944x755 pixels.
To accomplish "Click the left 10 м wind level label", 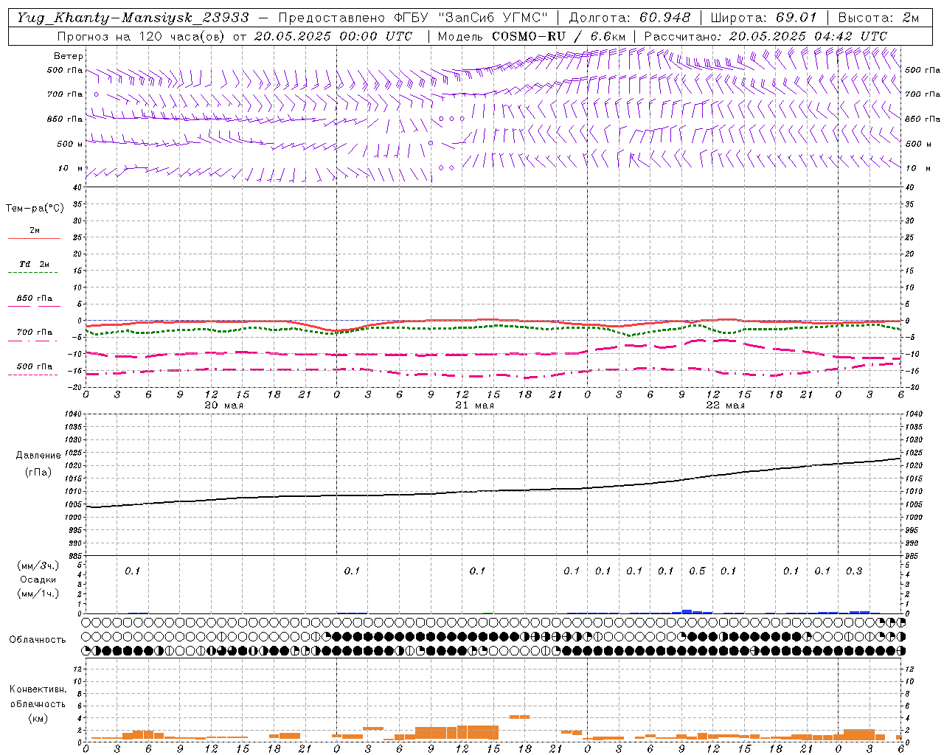I will pyautogui.click(x=72, y=168).
